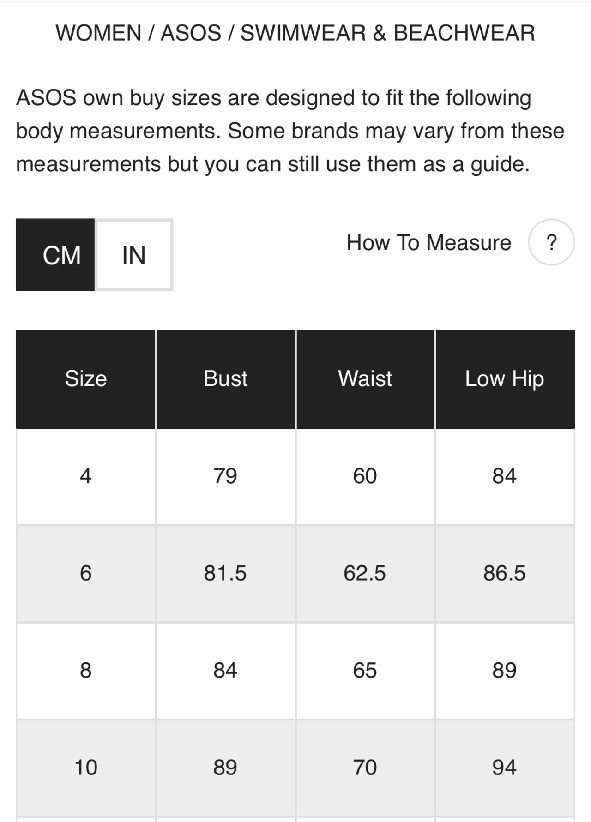Click the Bust column header
The image size is (591, 822).
pyautogui.click(x=225, y=379)
